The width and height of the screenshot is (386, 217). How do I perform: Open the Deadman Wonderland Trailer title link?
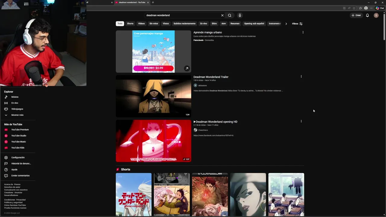tap(211, 77)
